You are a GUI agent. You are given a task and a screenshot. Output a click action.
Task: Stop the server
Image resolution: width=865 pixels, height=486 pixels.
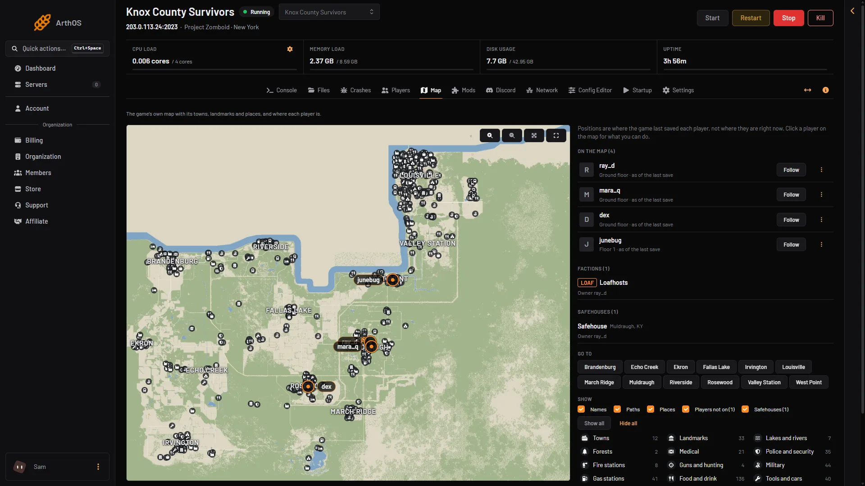coord(788,18)
